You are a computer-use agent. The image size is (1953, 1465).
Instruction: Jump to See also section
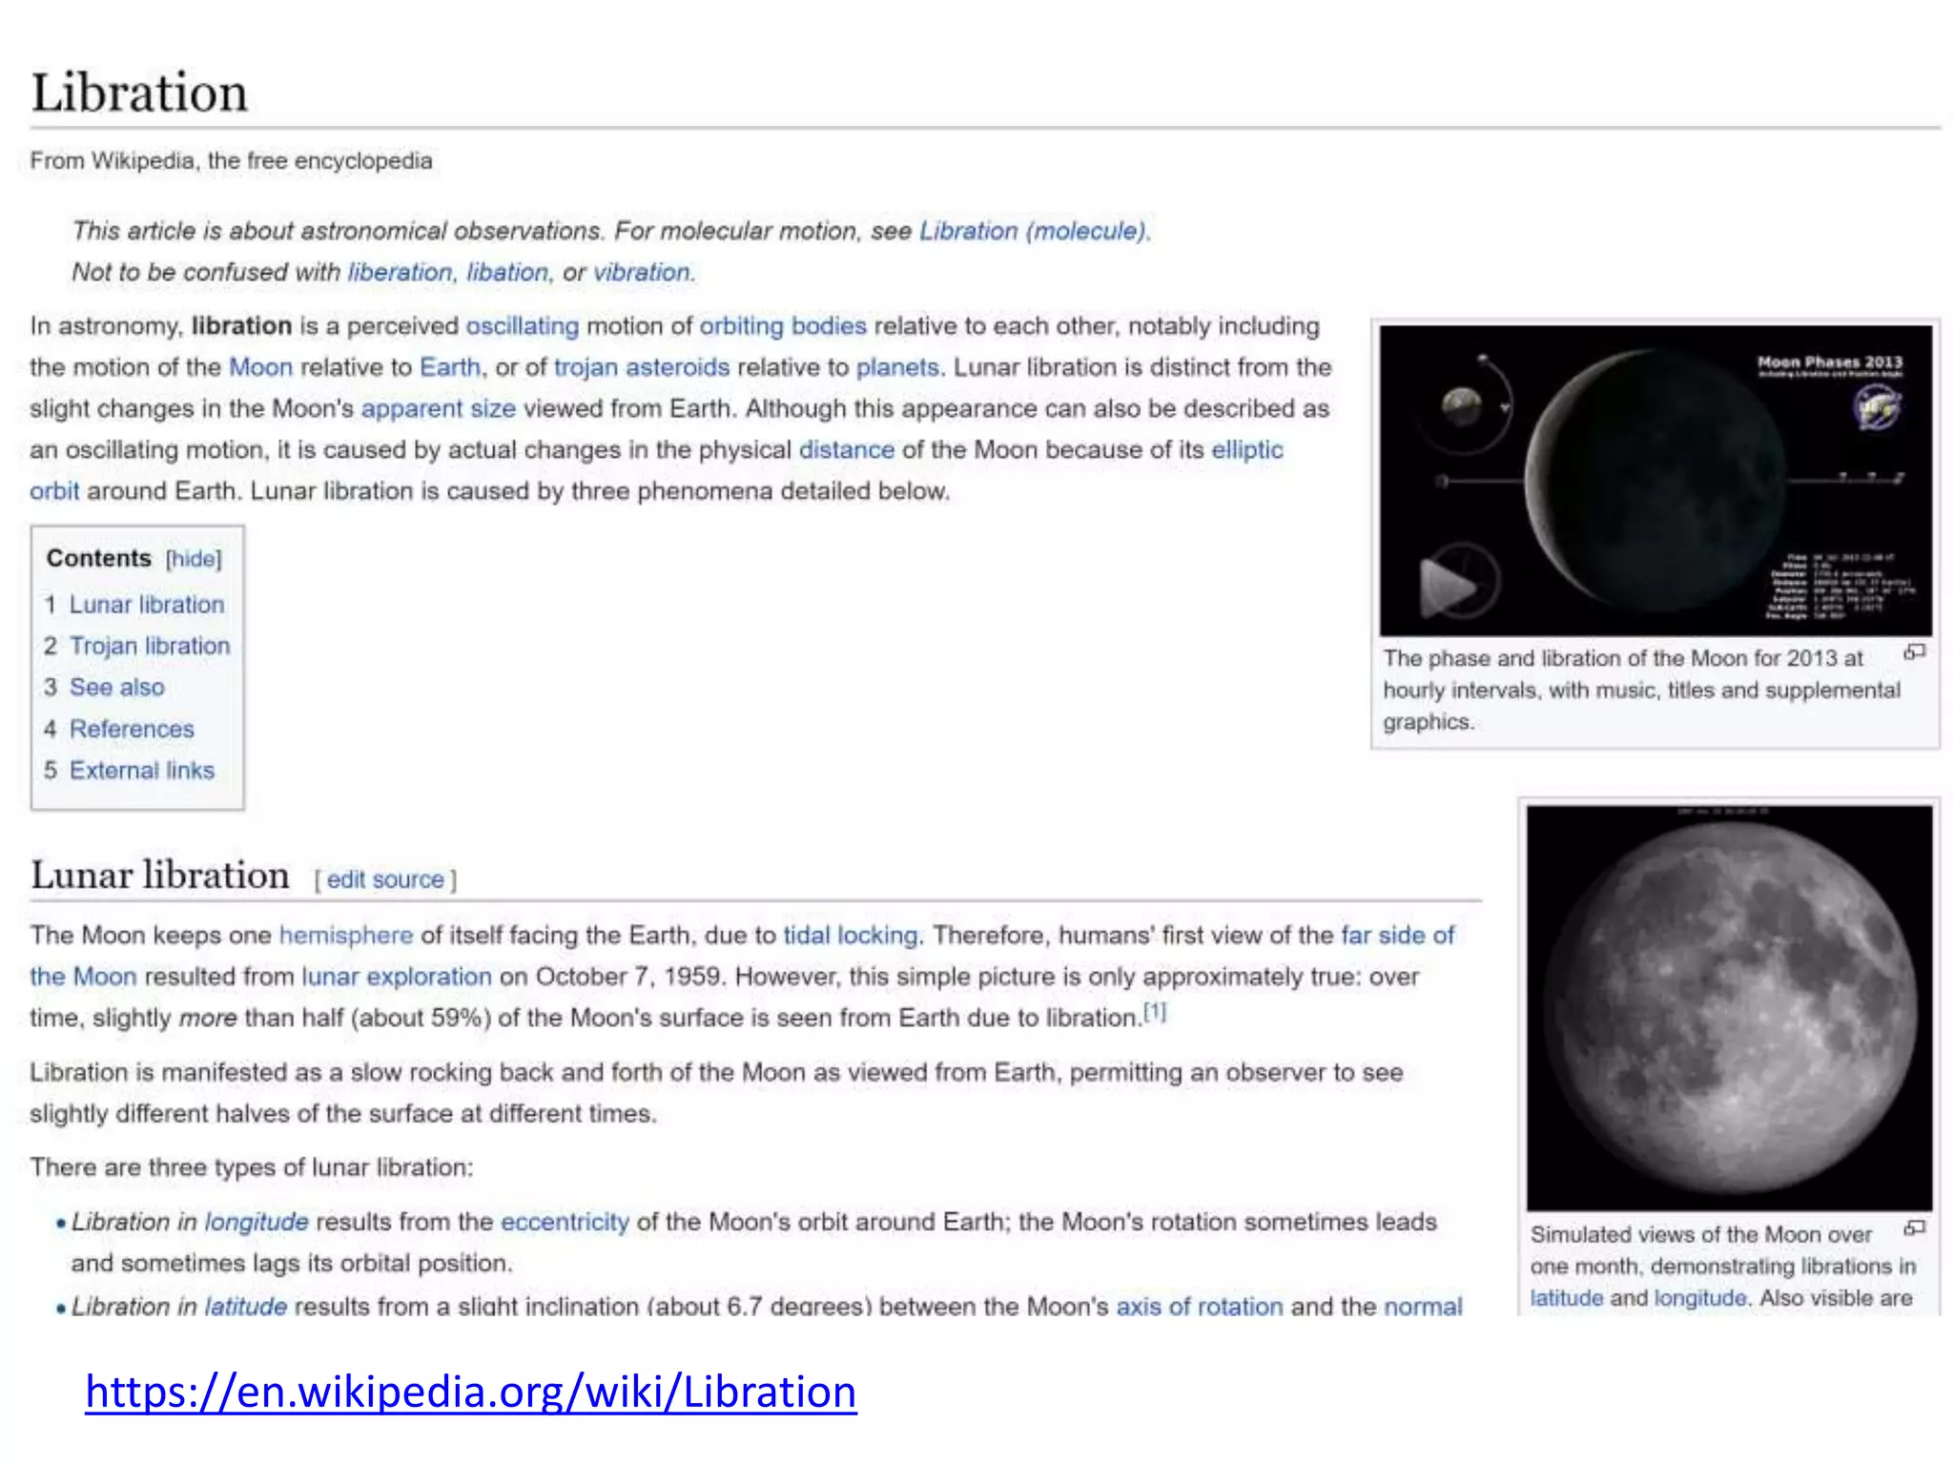(116, 688)
